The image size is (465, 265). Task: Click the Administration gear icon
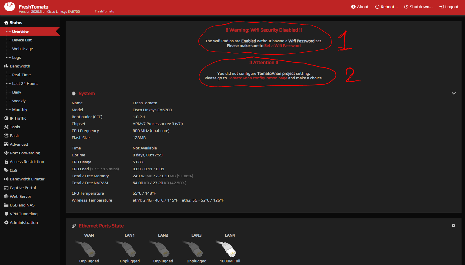(6, 222)
